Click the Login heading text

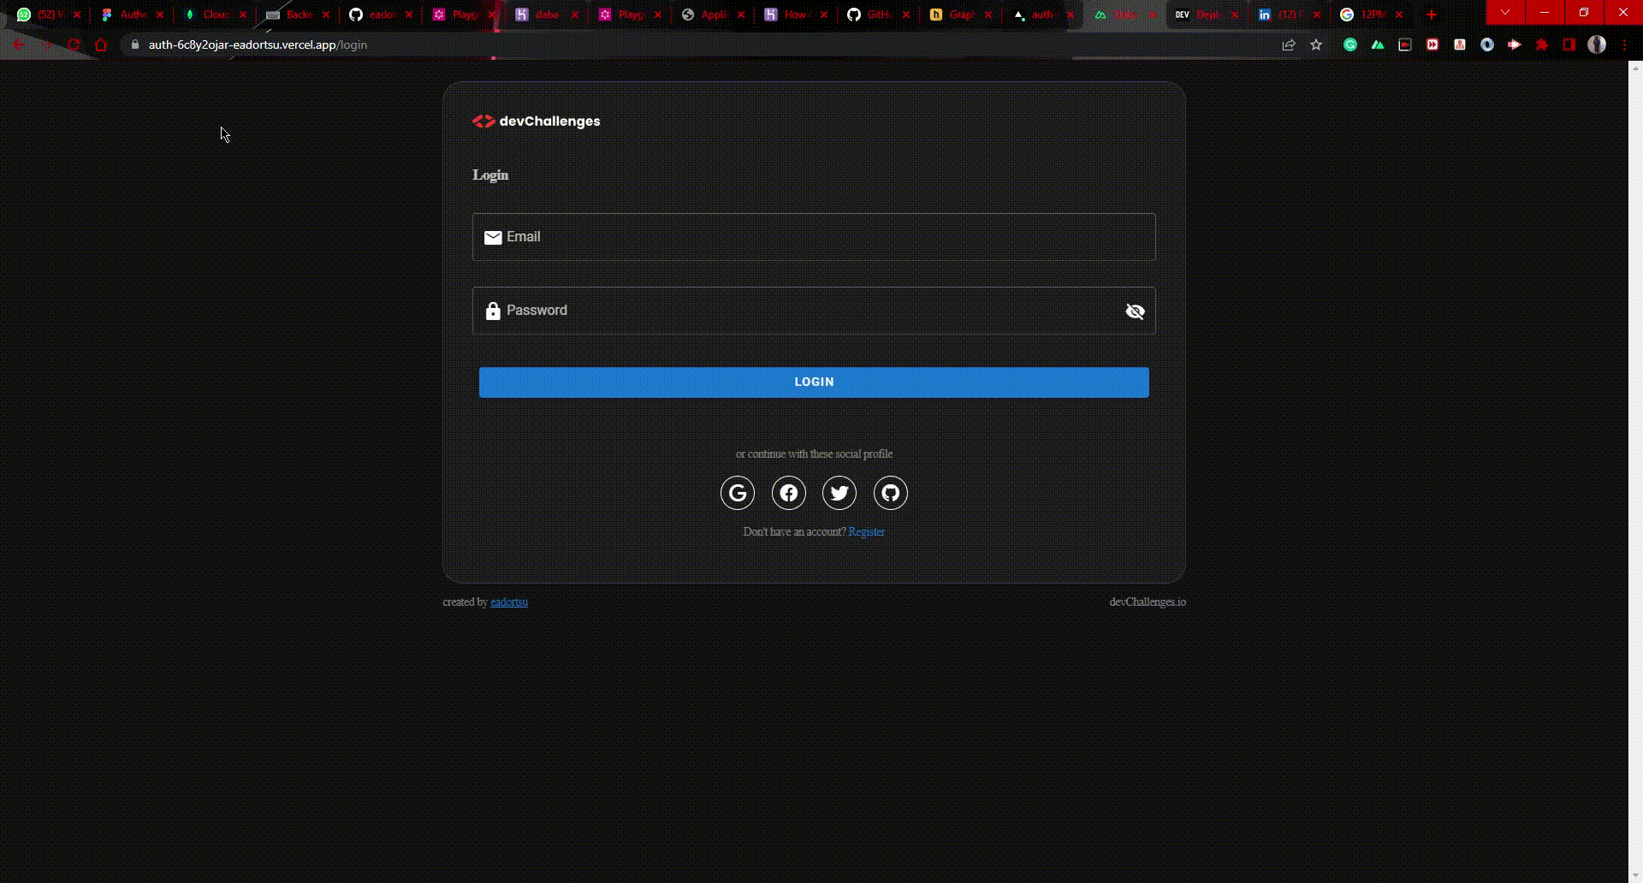(490, 175)
